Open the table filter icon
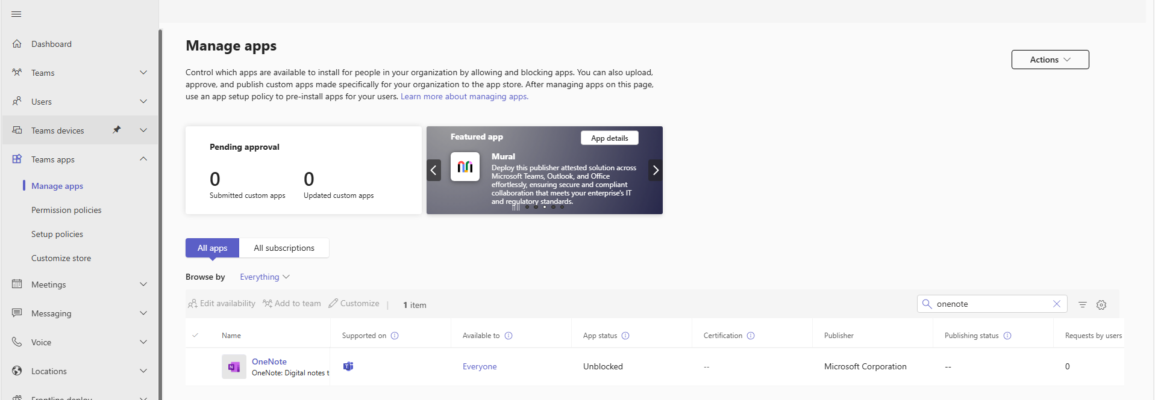Viewport: 1155px width, 400px height. pos(1083,305)
